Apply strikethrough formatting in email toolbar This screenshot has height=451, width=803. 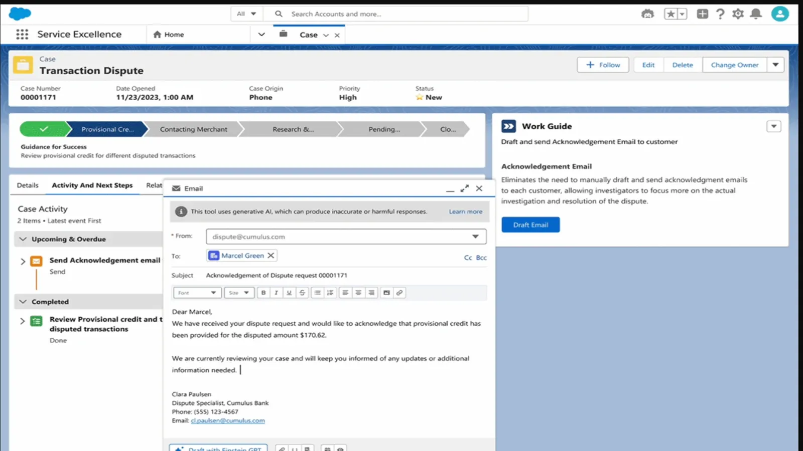pos(302,293)
